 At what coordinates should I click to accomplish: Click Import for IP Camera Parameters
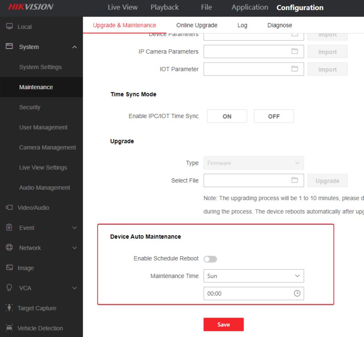327,51
